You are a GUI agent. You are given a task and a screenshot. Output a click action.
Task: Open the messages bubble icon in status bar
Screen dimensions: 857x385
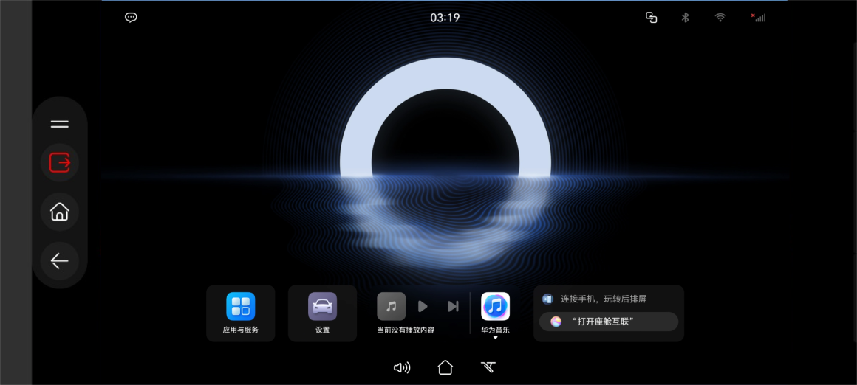coord(131,18)
